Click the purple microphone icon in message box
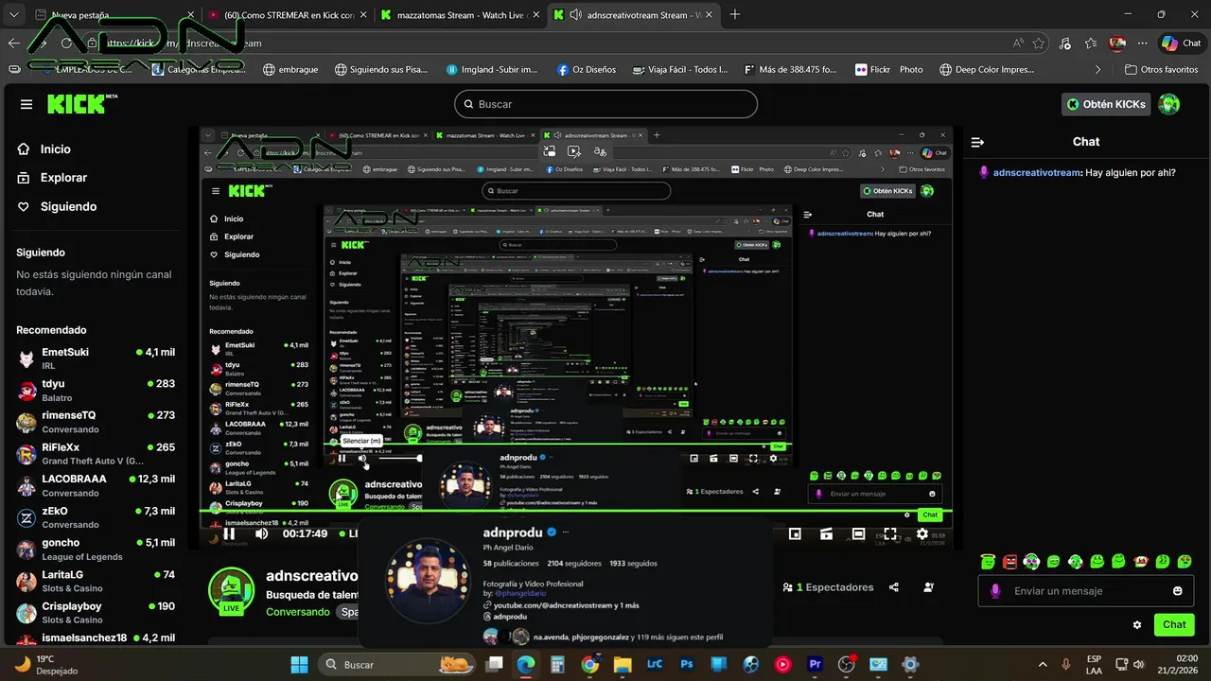1211x681 pixels. [x=995, y=591]
